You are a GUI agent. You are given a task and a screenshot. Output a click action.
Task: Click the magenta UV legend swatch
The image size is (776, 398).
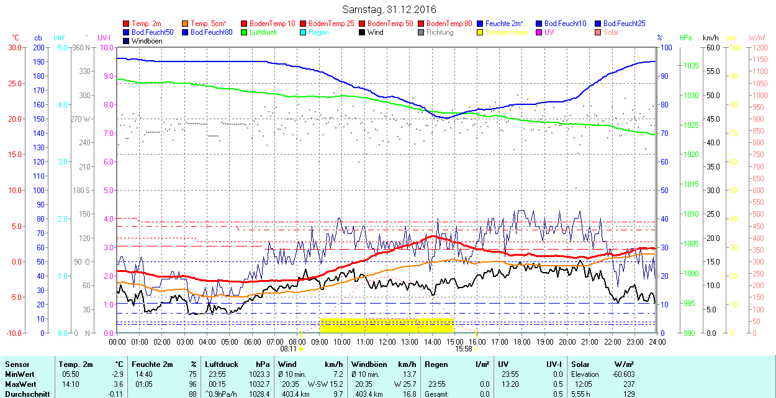(539, 32)
